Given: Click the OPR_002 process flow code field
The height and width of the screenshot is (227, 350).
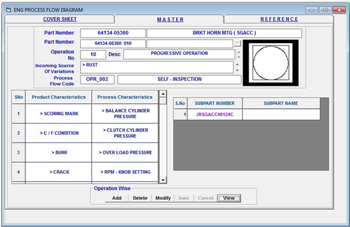Looking at the screenshot, I should tap(97, 79).
